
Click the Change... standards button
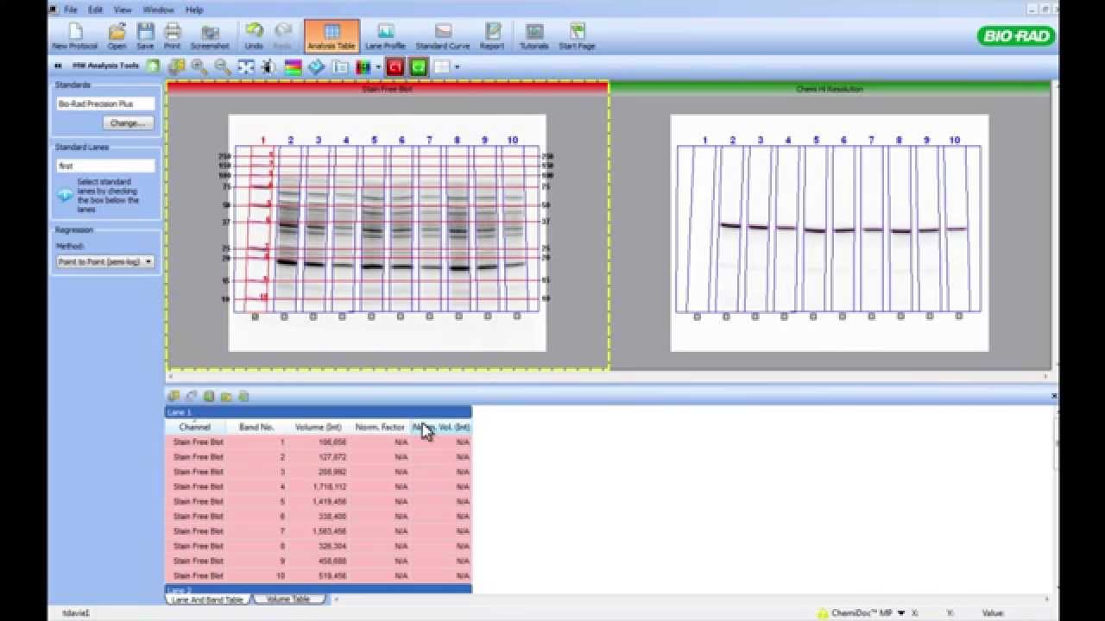pos(127,122)
